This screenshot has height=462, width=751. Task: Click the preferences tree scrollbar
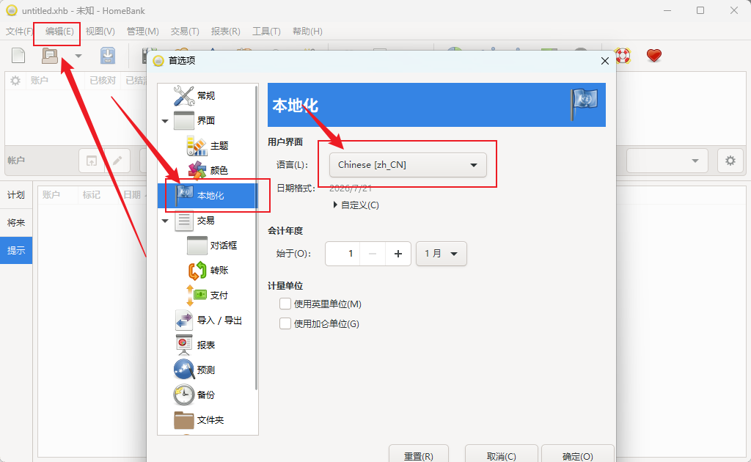256,238
